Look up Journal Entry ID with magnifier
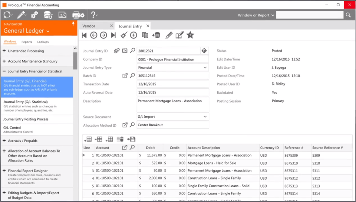 tap(133, 50)
